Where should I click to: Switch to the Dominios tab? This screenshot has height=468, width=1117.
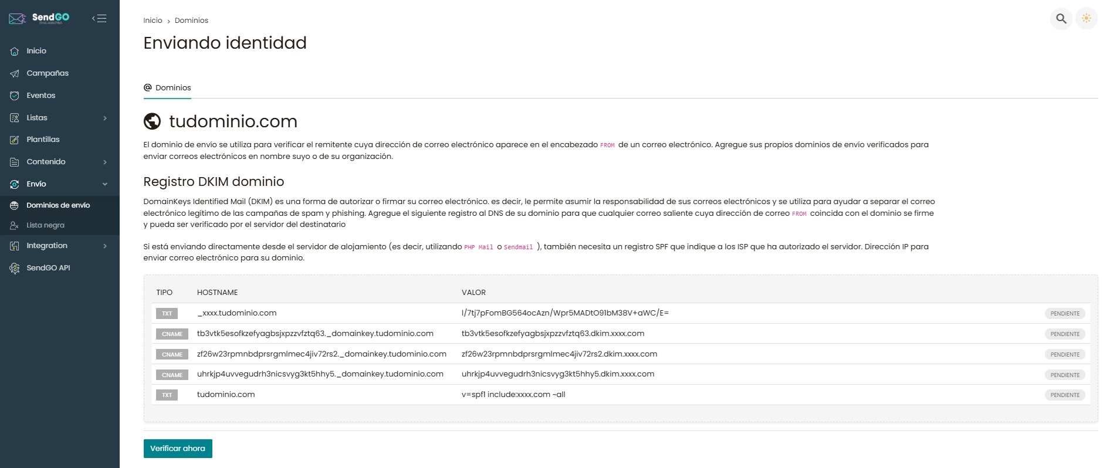(168, 88)
